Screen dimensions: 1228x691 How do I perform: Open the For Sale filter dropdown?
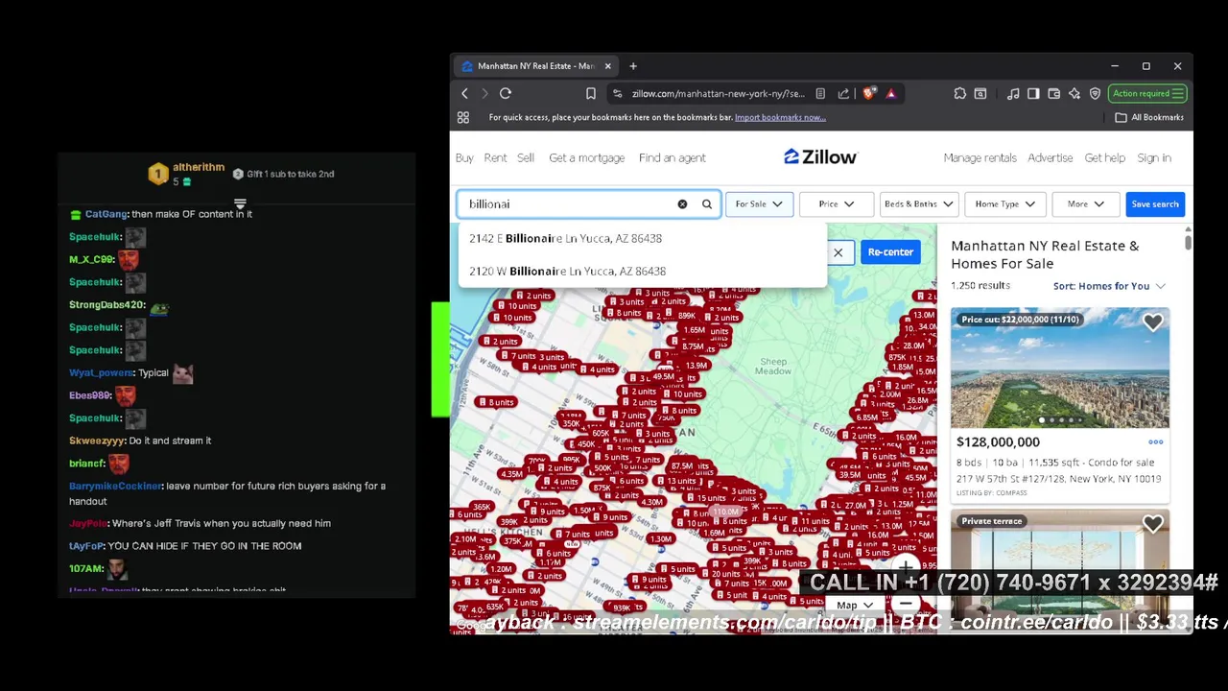[759, 204]
